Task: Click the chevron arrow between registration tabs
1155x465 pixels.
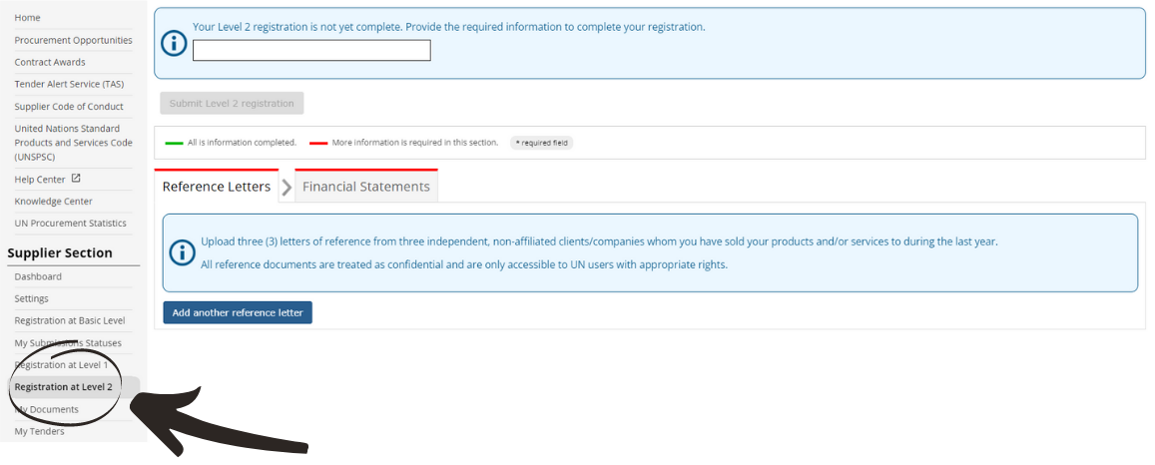Action: coord(287,188)
